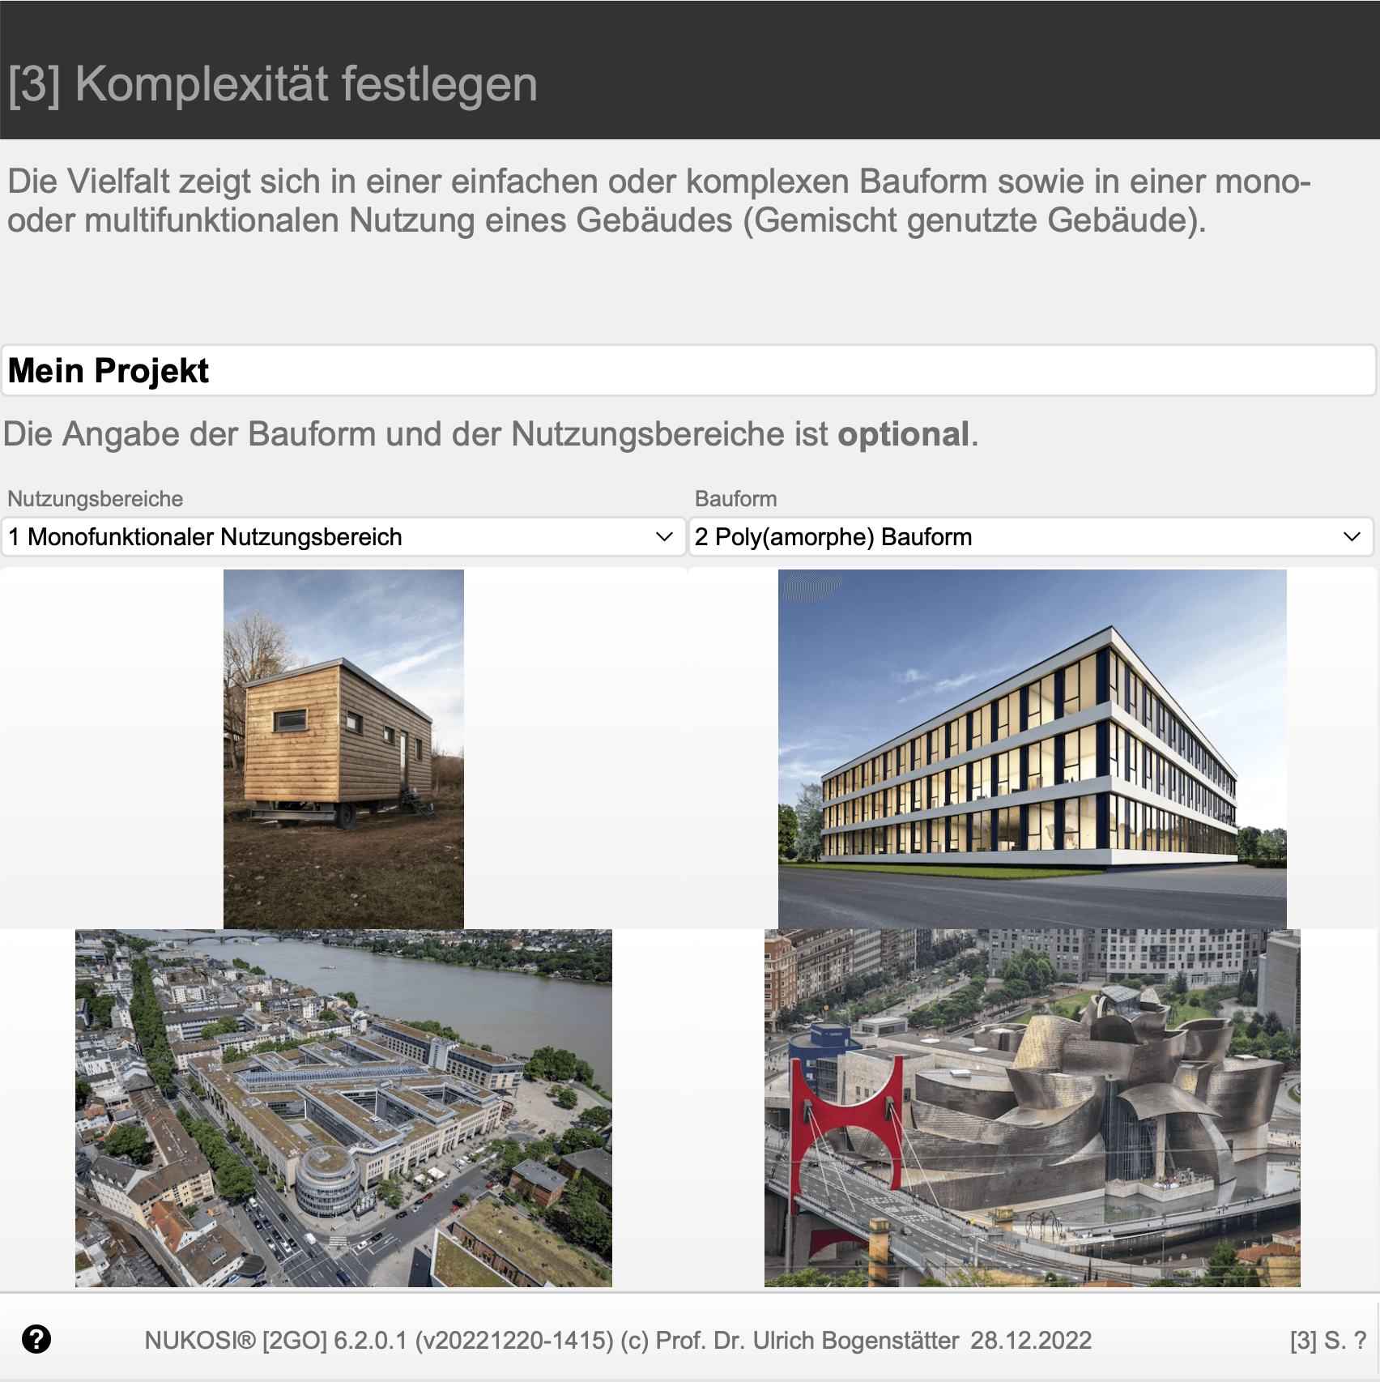The height and width of the screenshot is (1382, 1380).
Task: Edit the Mein Projekt name field
Action: (689, 371)
